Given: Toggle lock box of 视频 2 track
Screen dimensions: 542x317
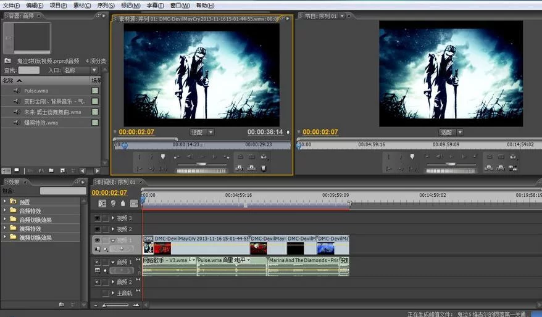Looking at the screenshot, I should click(x=106, y=229).
